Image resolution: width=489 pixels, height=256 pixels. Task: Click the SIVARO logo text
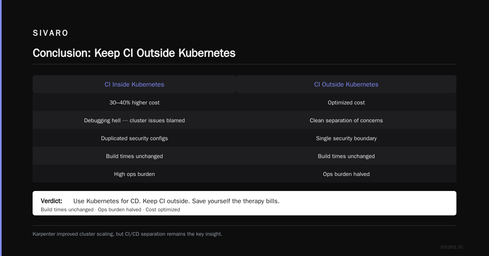coord(51,33)
